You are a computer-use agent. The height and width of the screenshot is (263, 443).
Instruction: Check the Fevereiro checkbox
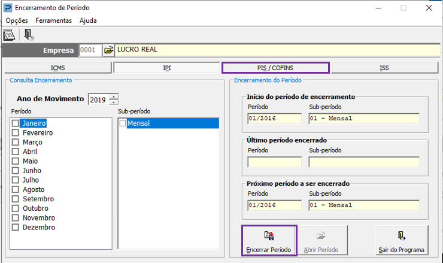[15, 132]
